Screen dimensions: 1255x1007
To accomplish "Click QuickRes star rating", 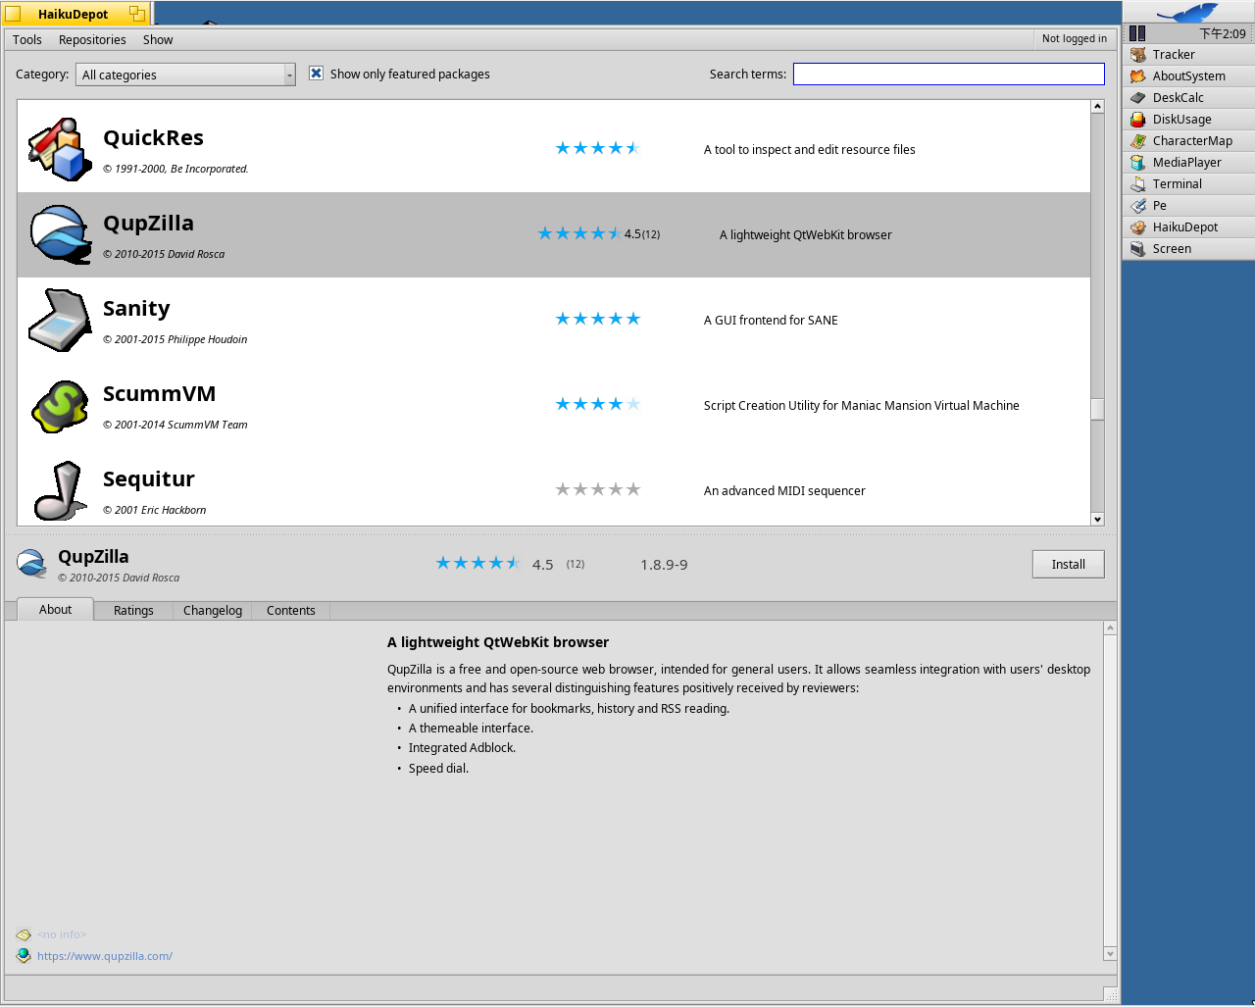I will 597,149.
